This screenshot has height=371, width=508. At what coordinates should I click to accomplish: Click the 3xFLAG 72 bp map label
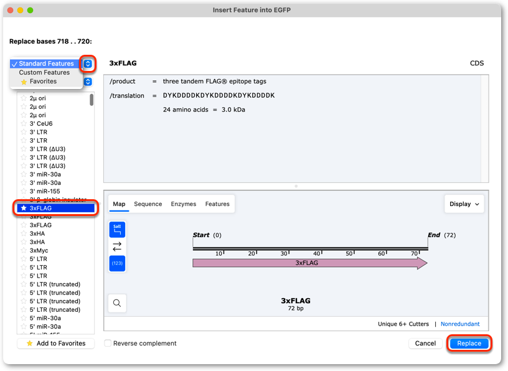pos(296,304)
